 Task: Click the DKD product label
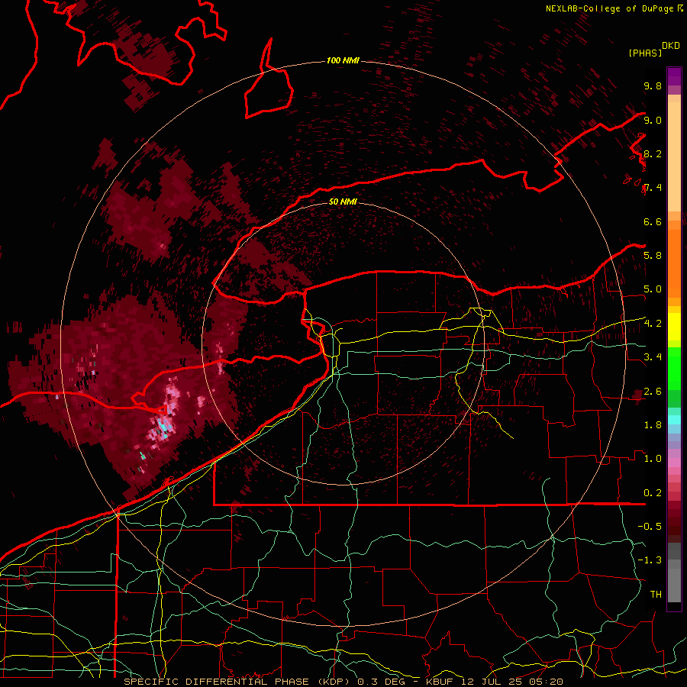[670, 46]
